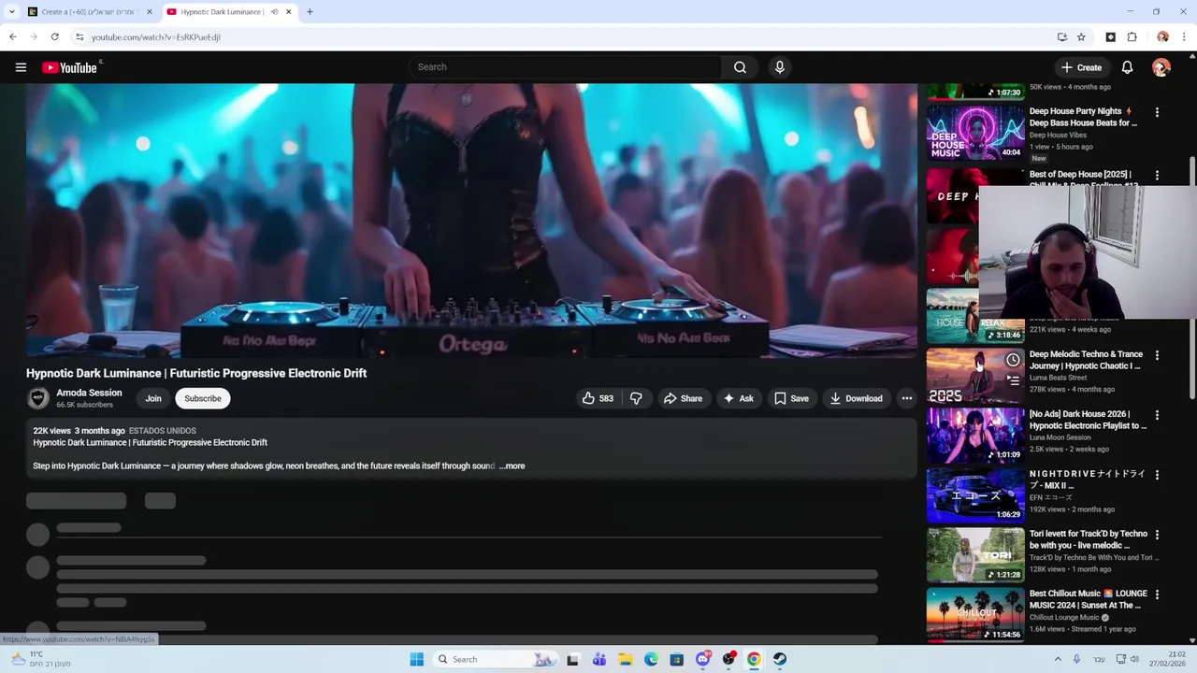Open the Ask AI feature
This screenshot has height=673, width=1197.
(738, 398)
